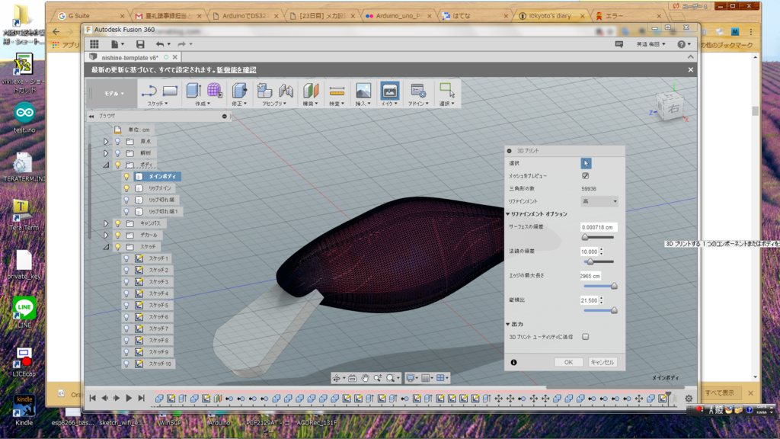This screenshot has height=439, width=780.
Task: Expand the キャンバス folder in browser tree
Action: pyautogui.click(x=106, y=223)
